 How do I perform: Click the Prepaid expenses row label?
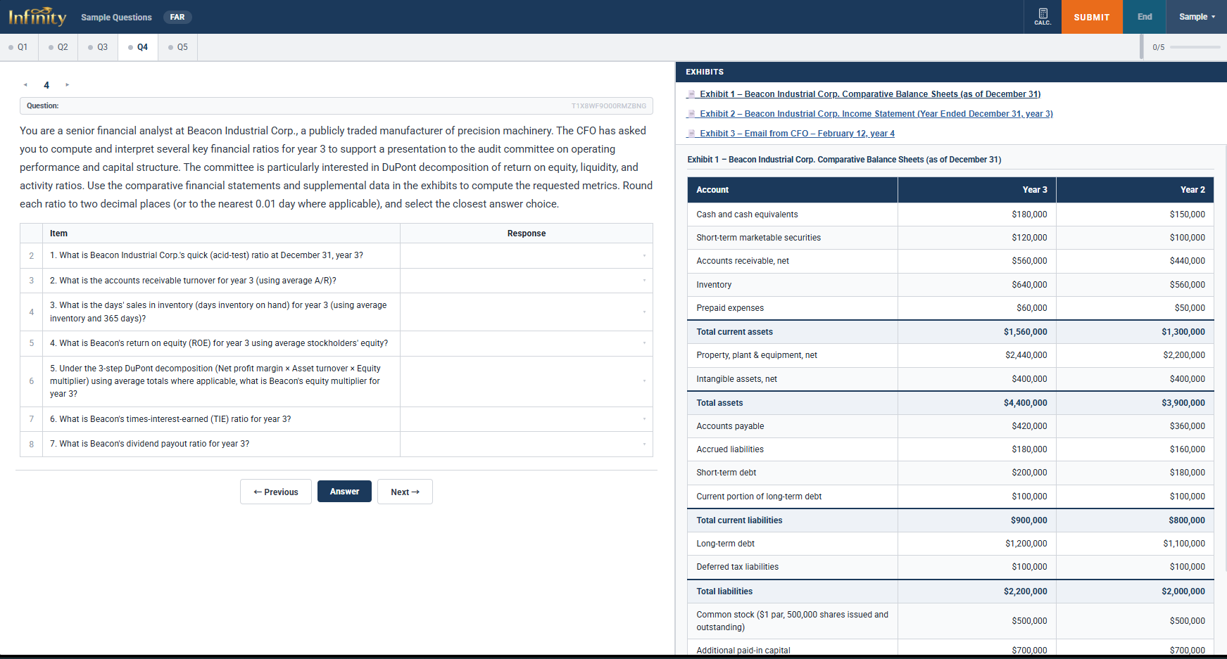730,308
